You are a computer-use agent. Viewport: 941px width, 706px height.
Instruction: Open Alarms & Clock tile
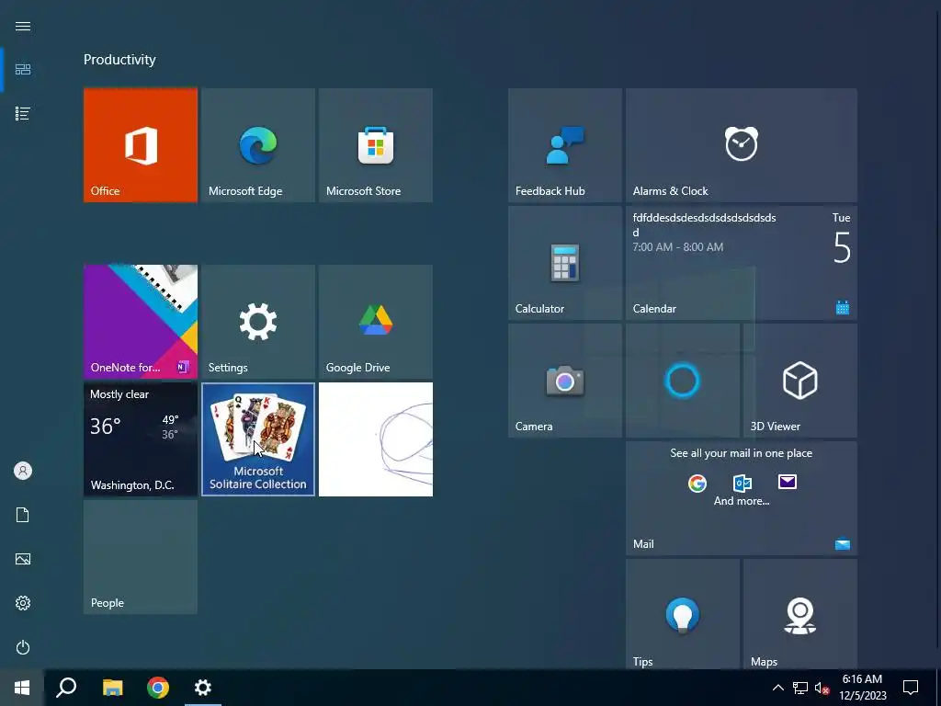tap(742, 145)
